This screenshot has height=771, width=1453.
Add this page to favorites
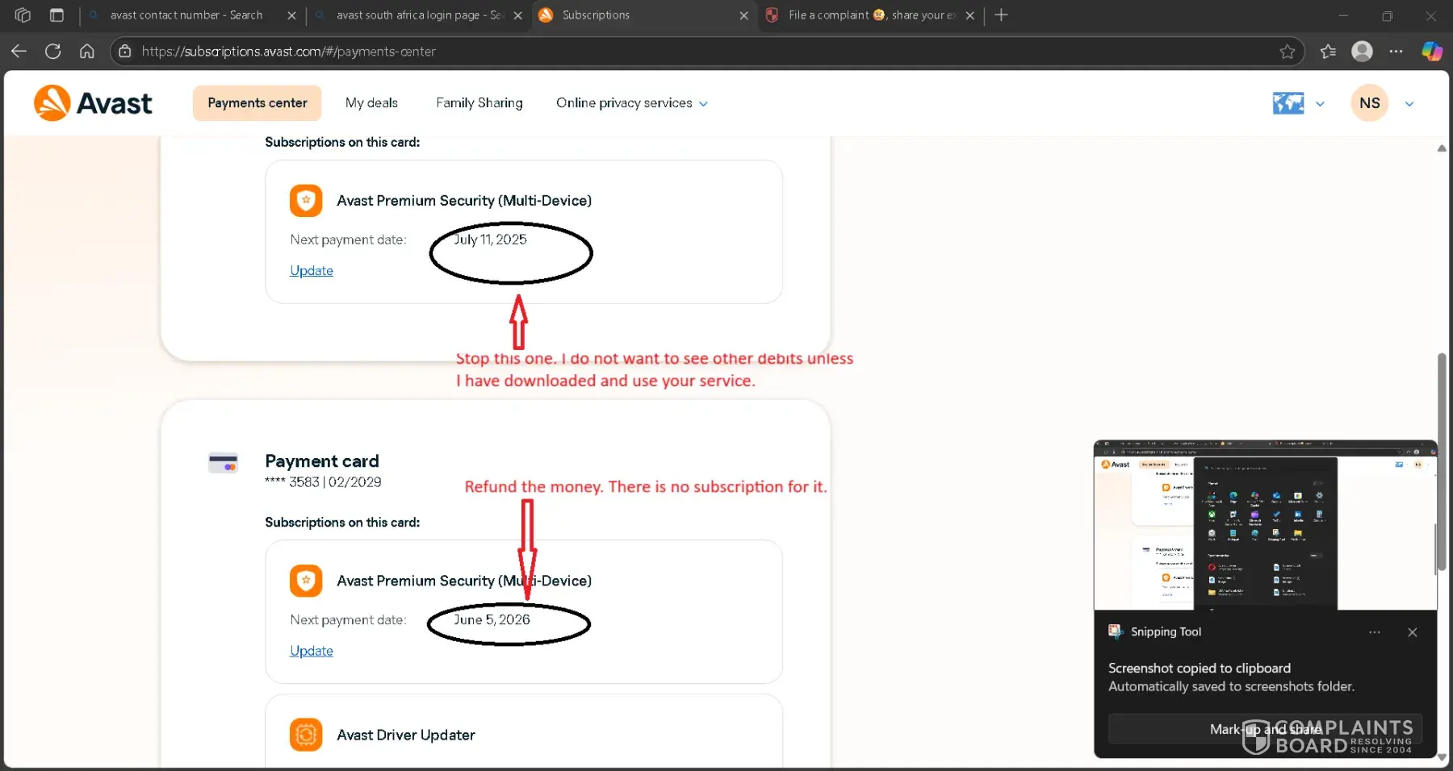pyautogui.click(x=1287, y=52)
